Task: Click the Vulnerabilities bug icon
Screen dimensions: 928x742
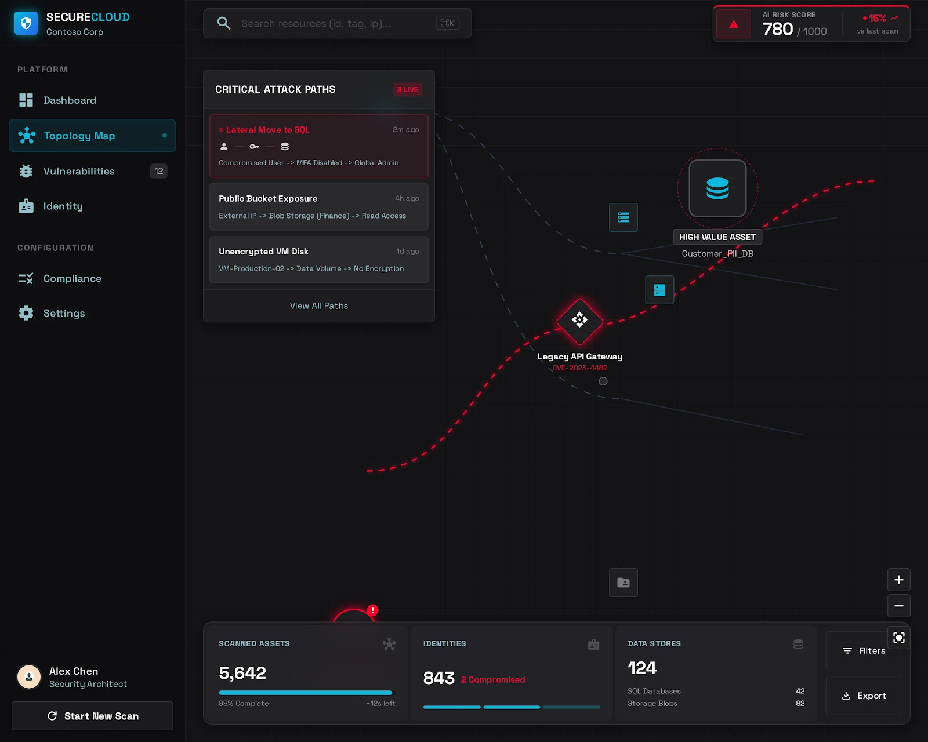Action: tap(26, 171)
